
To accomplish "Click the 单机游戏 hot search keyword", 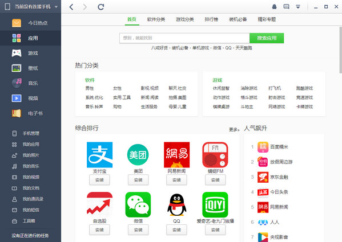I will point(200,48).
